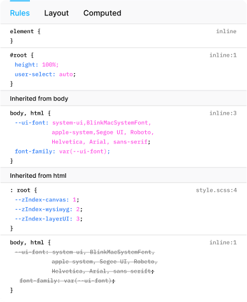Edit the height property name
The height and width of the screenshot is (302, 247).
tap(25, 64)
